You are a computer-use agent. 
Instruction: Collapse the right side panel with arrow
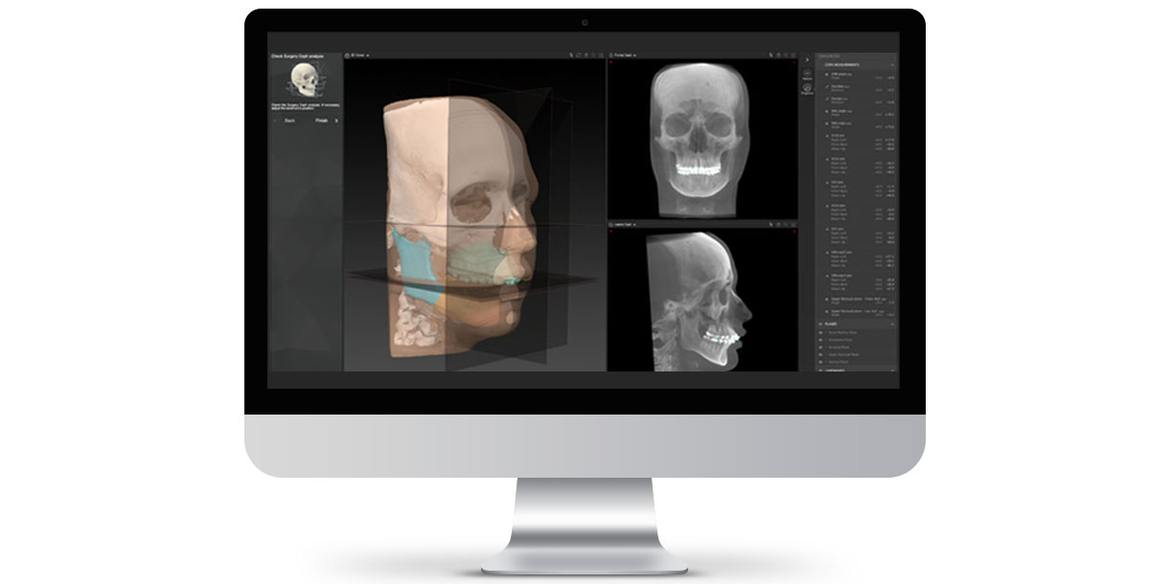click(806, 58)
